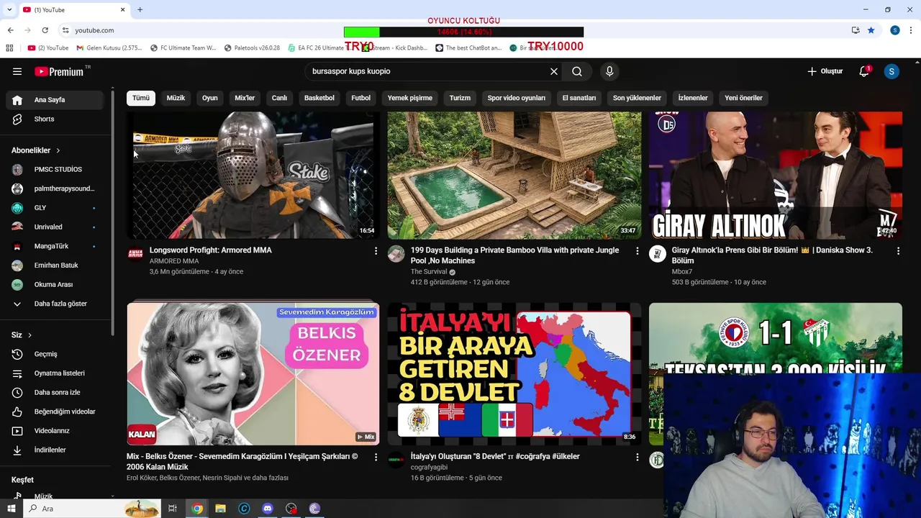Select the Mix'ler filter chip
Viewport: 921px width, 518px height.
tap(245, 98)
